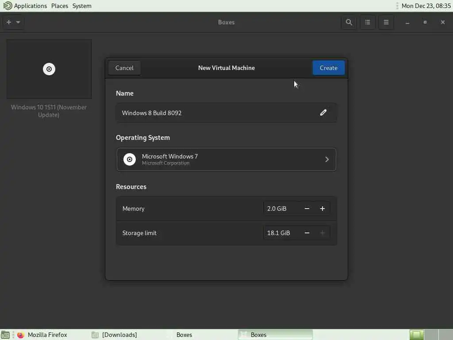The width and height of the screenshot is (453, 340).
Task: Open the Applications menu
Action: 31,6
